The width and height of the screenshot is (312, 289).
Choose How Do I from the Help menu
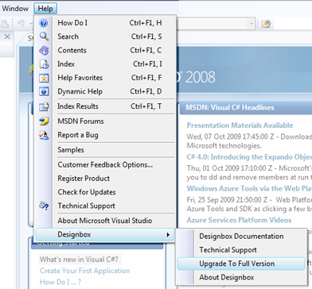[x=105, y=23]
